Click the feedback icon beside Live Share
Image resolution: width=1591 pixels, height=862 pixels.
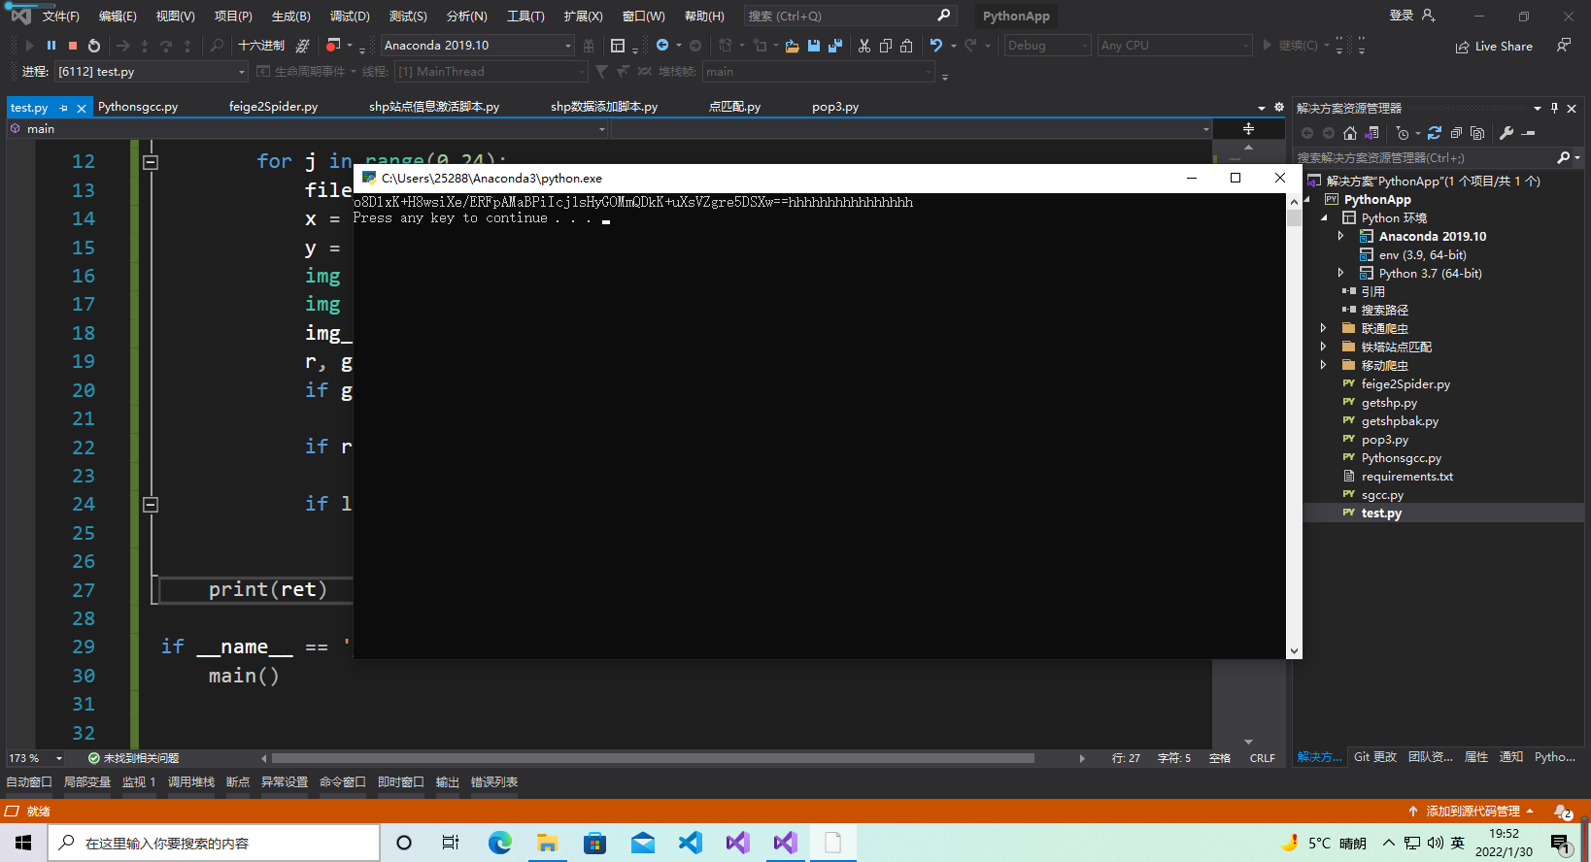pyautogui.click(x=1564, y=46)
